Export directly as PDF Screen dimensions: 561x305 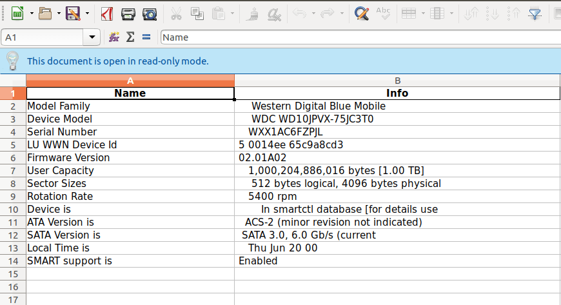(x=107, y=12)
